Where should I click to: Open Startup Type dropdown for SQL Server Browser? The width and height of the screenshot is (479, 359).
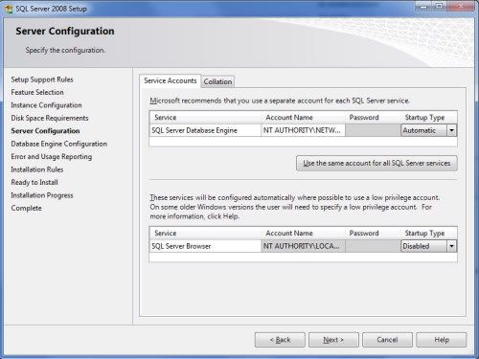[451, 246]
